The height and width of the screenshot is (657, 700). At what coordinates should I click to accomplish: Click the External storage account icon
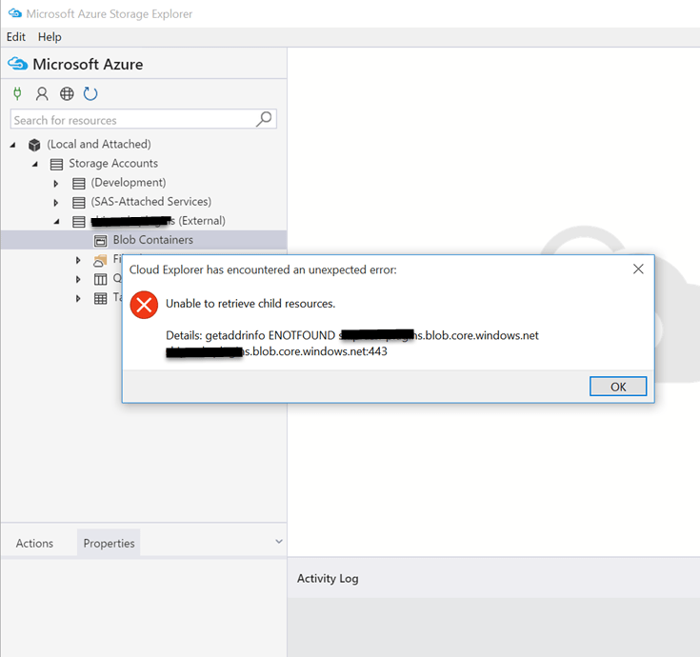[78, 221]
